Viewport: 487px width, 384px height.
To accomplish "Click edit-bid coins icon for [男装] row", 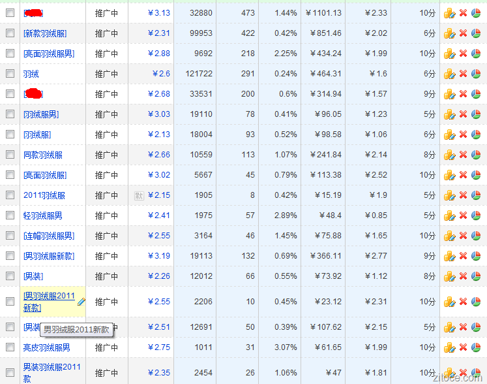I will [x=449, y=276].
